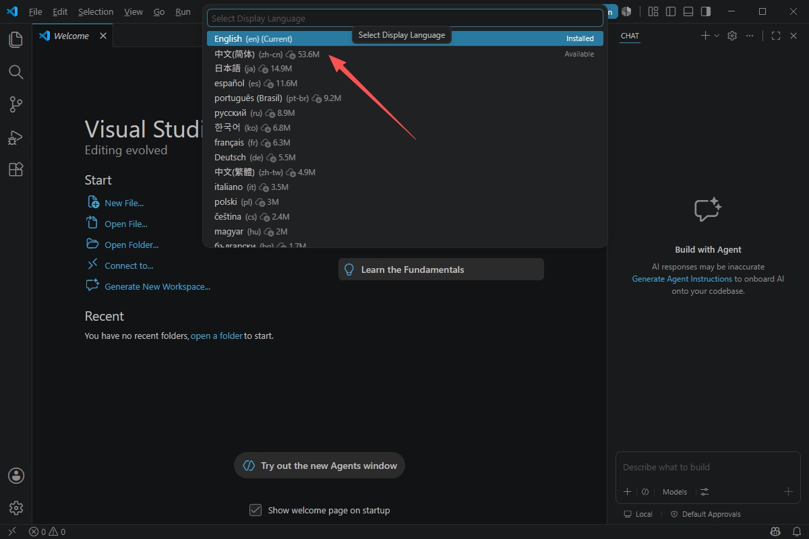This screenshot has width=809, height=539.
Task: Open the errors and warnings status entry
Action: (47, 532)
